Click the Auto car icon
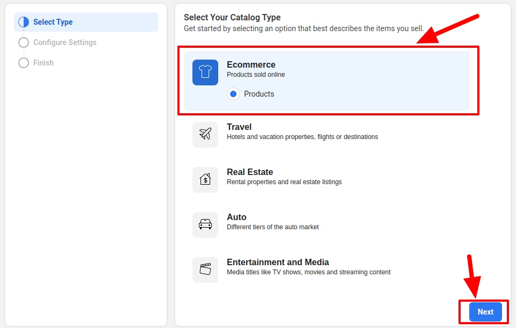Screen dimensions: 516x328 pyautogui.click(x=205, y=224)
